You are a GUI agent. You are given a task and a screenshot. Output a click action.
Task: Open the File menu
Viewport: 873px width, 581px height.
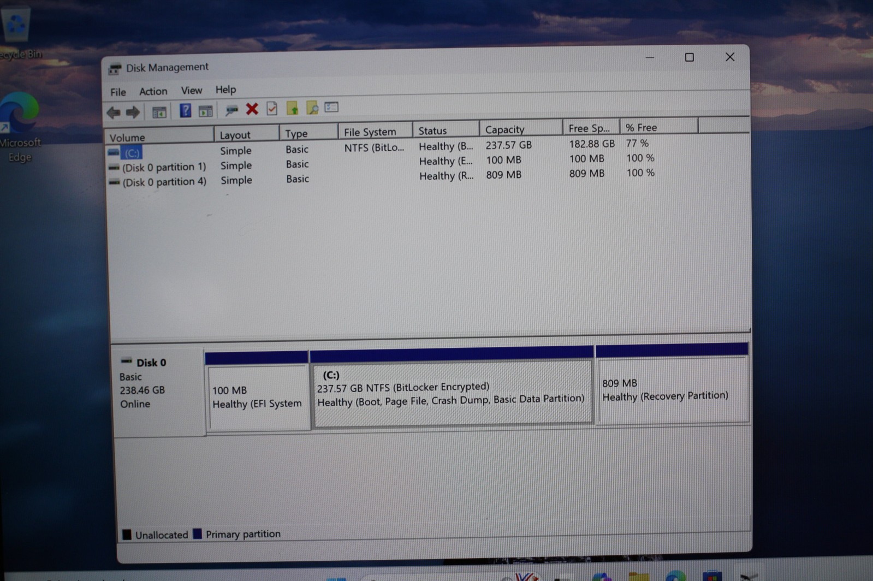point(118,92)
